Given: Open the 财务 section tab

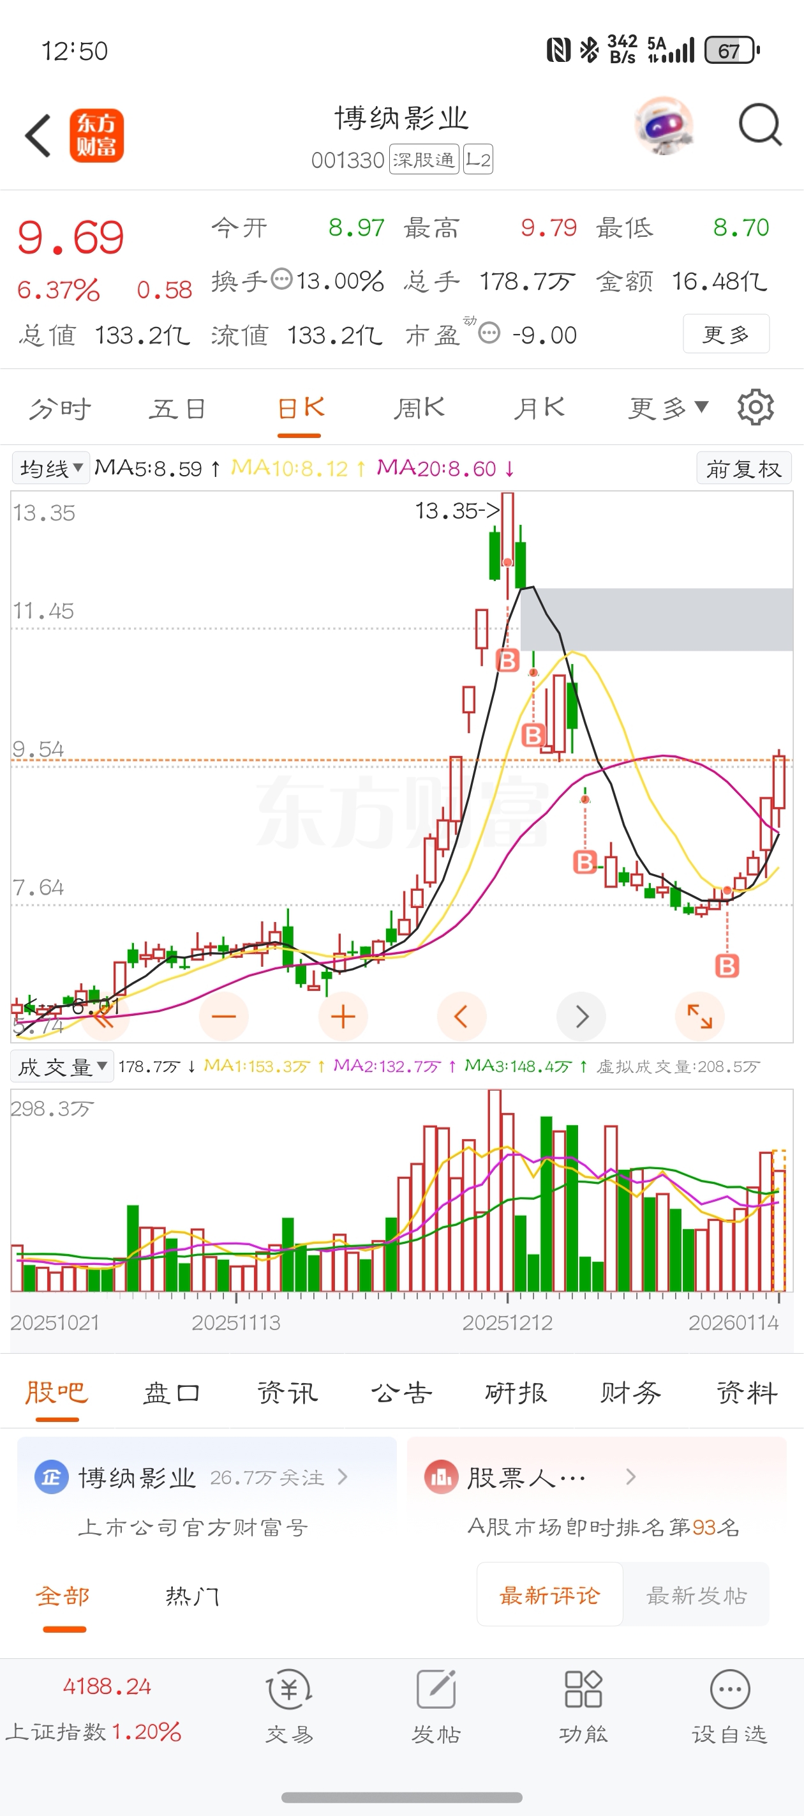Looking at the screenshot, I should (x=631, y=1392).
